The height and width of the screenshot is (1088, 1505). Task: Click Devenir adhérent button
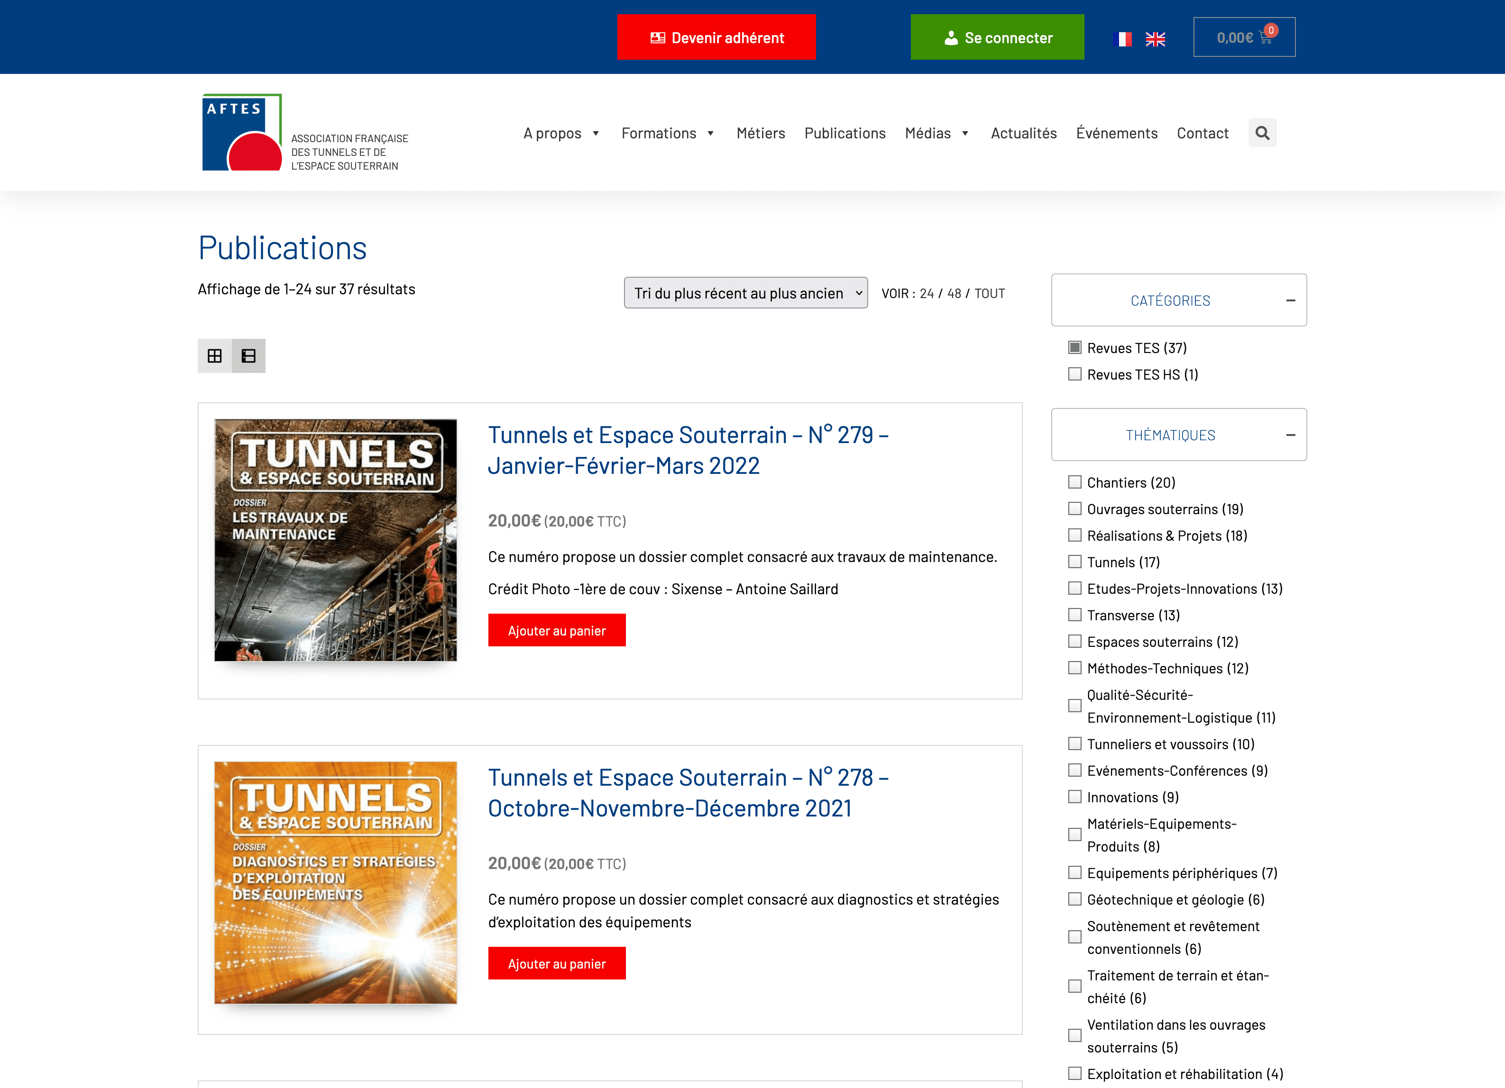coord(716,37)
